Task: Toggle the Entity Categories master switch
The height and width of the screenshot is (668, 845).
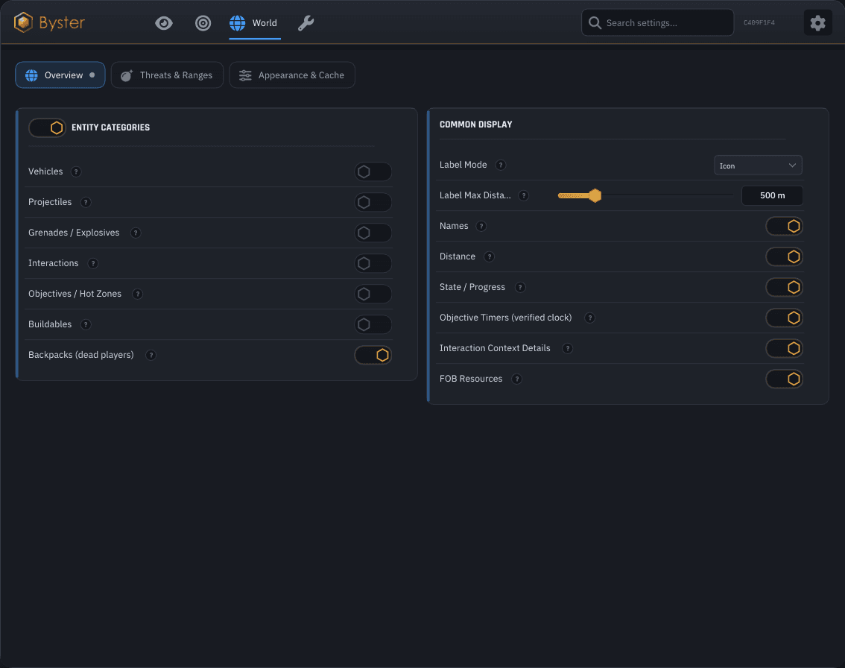Action: (x=47, y=127)
